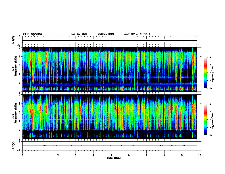Click time-axis tick label "5"
Screen dimensions: 225x174
(111, 155)
